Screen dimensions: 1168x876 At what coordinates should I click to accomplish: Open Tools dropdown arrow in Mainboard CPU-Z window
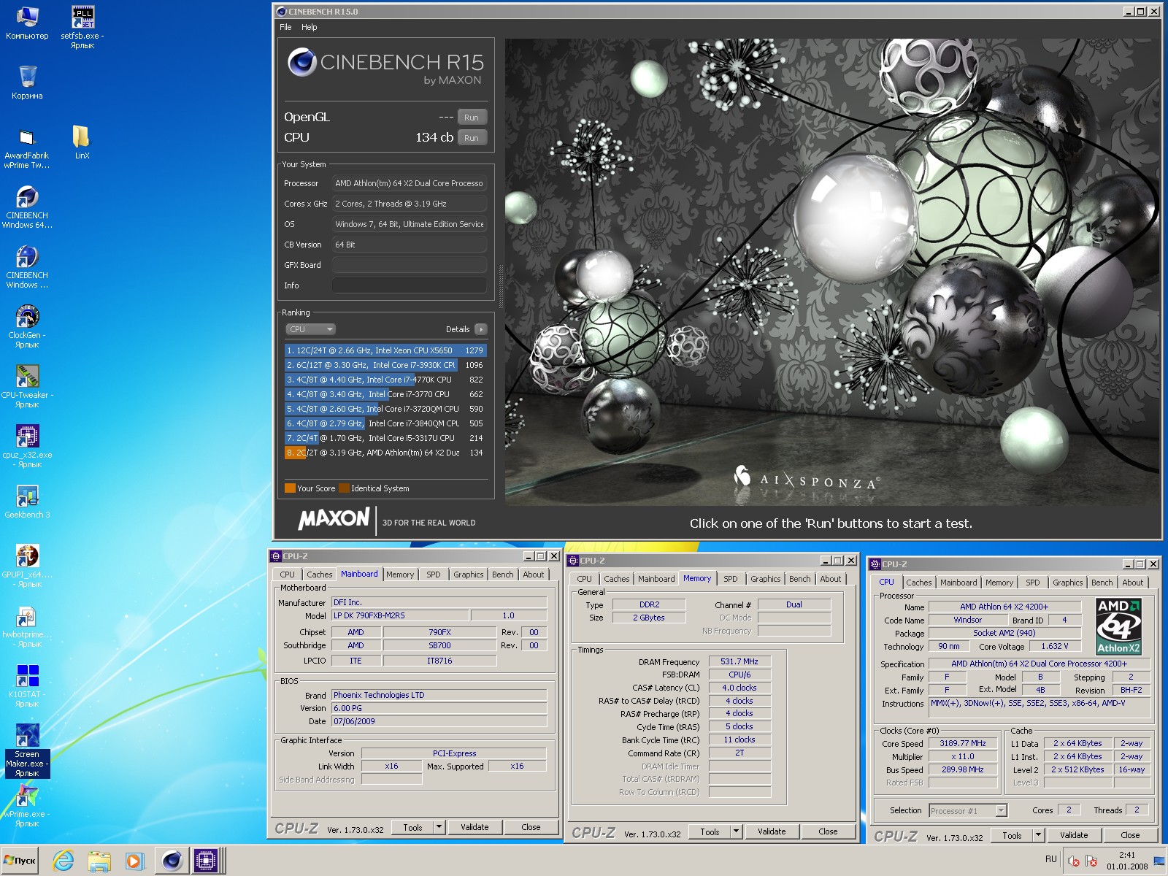pyautogui.click(x=439, y=827)
